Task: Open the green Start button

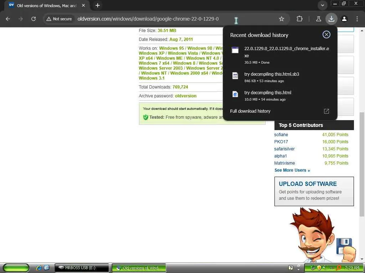Action: [x=16, y=268]
